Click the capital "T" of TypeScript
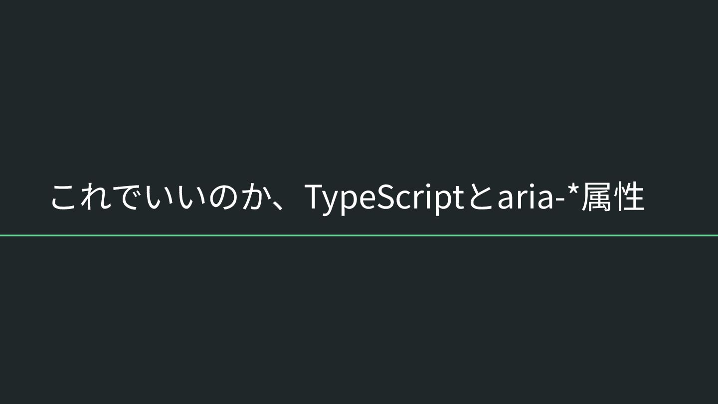This screenshot has width=718, height=404. [314, 198]
